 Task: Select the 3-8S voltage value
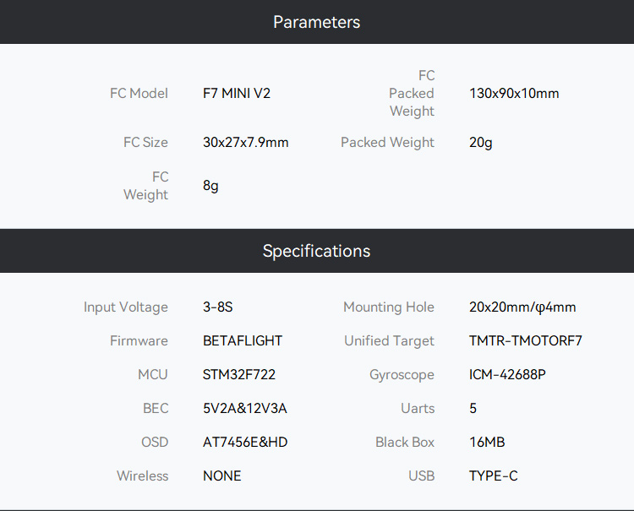point(218,307)
